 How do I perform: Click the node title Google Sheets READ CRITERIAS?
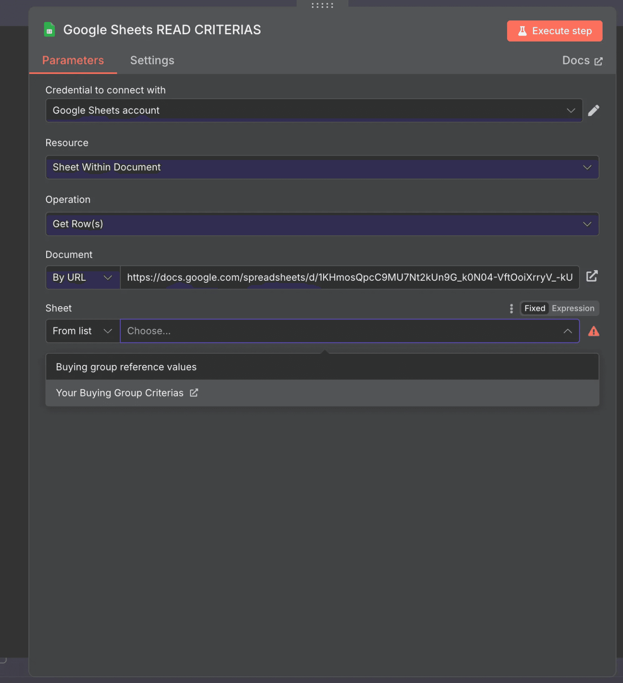[162, 30]
